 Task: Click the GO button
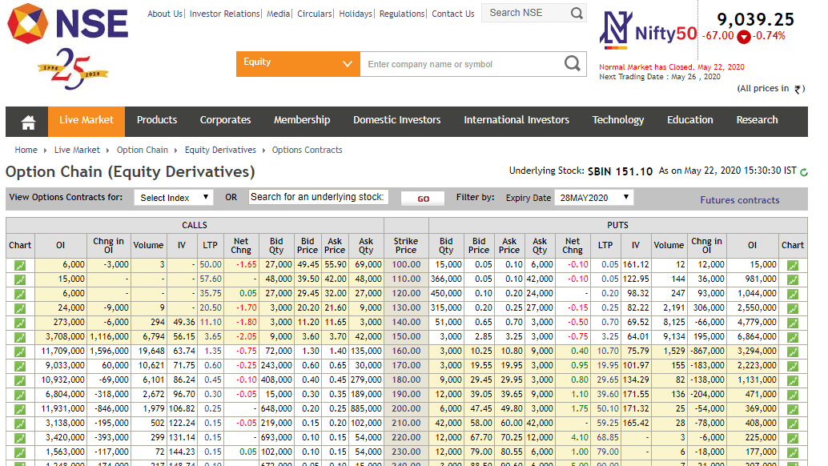pos(422,198)
